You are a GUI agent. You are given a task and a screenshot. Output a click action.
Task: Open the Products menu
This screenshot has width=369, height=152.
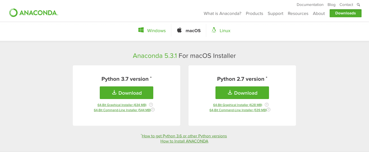pos(254,13)
